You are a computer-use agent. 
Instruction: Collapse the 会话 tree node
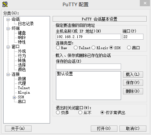[8, 19]
